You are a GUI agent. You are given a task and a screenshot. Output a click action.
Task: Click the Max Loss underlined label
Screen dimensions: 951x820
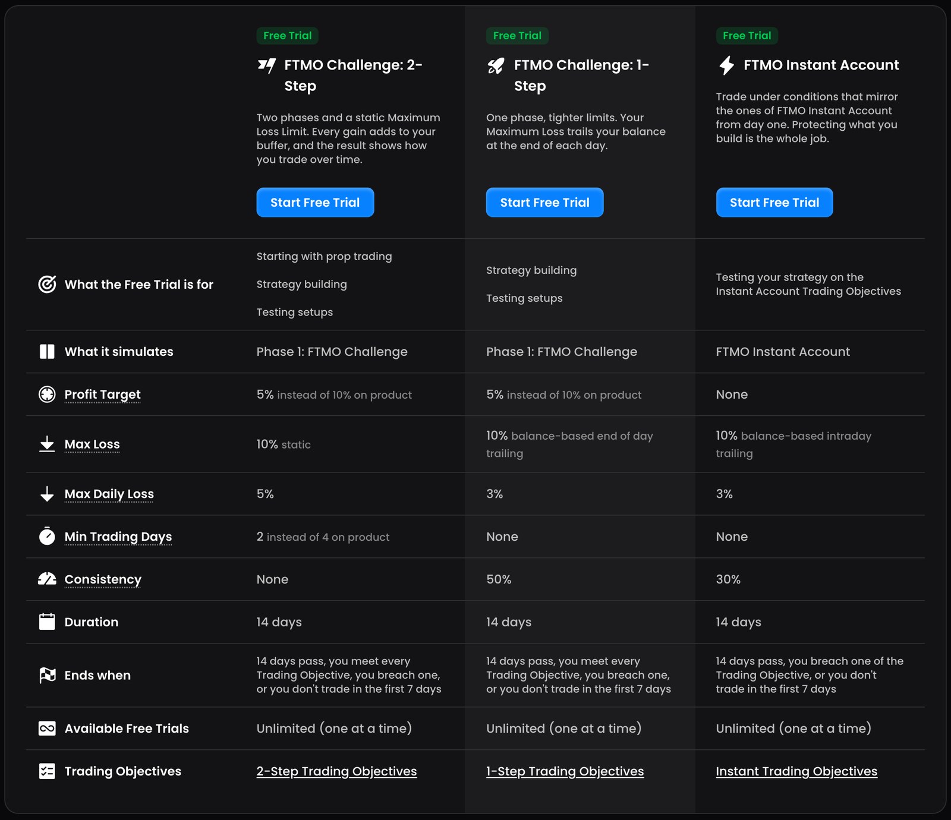(92, 444)
